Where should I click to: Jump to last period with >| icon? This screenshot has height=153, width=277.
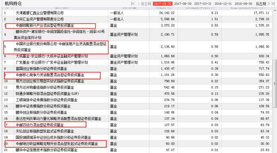pos(273,4)
